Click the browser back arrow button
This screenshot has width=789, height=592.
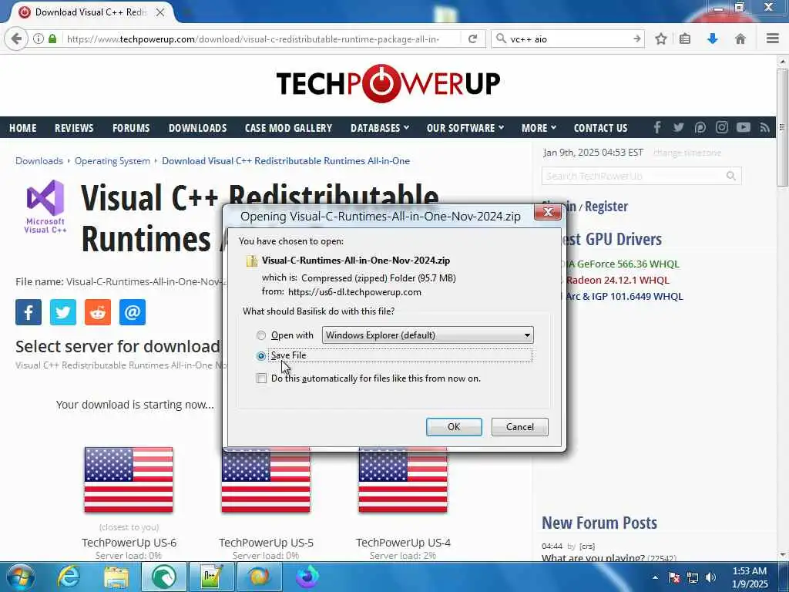[x=16, y=39]
